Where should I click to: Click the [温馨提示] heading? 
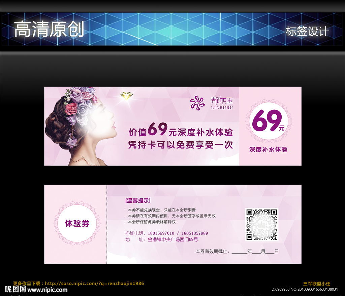click(x=138, y=201)
